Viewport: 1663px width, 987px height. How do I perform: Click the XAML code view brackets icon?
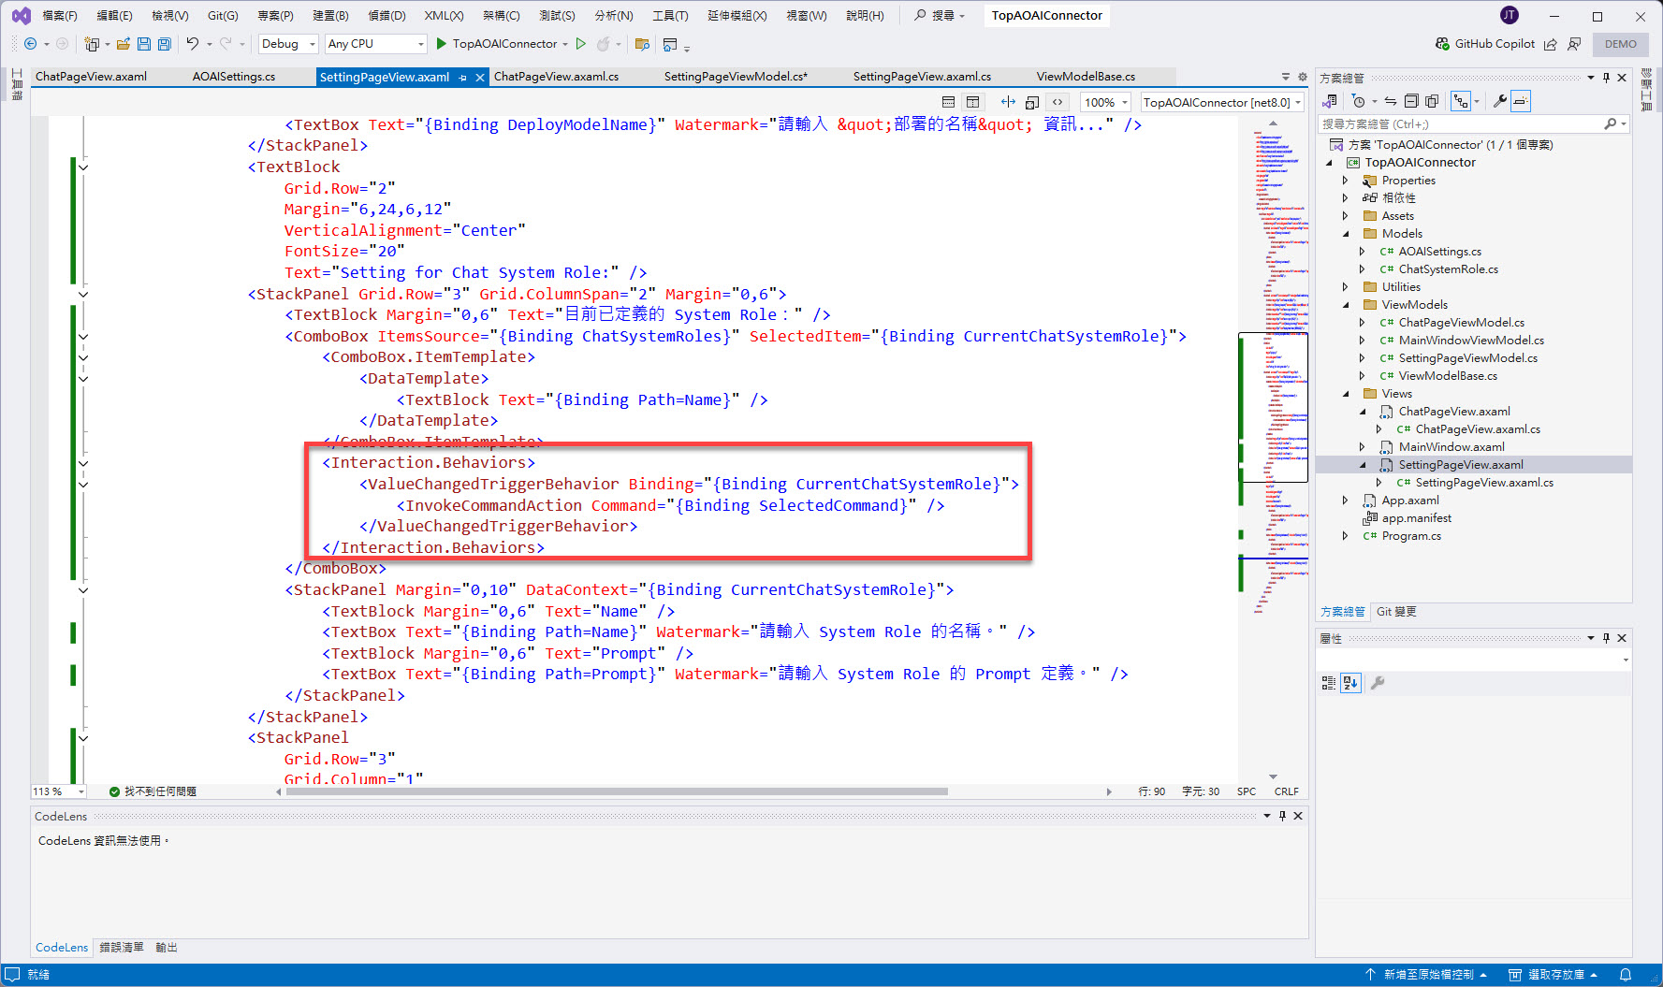tap(1058, 102)
